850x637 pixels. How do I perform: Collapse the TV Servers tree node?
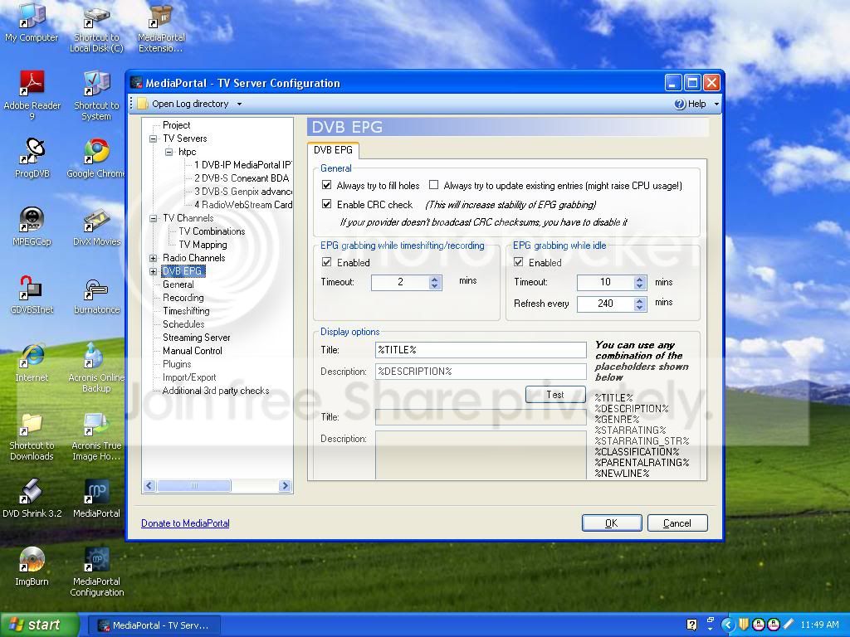153,139
